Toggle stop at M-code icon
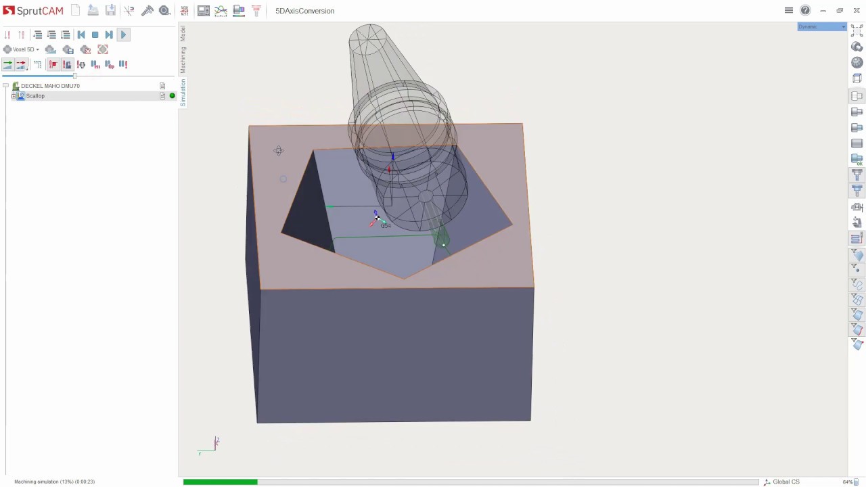 coord(95,64)
